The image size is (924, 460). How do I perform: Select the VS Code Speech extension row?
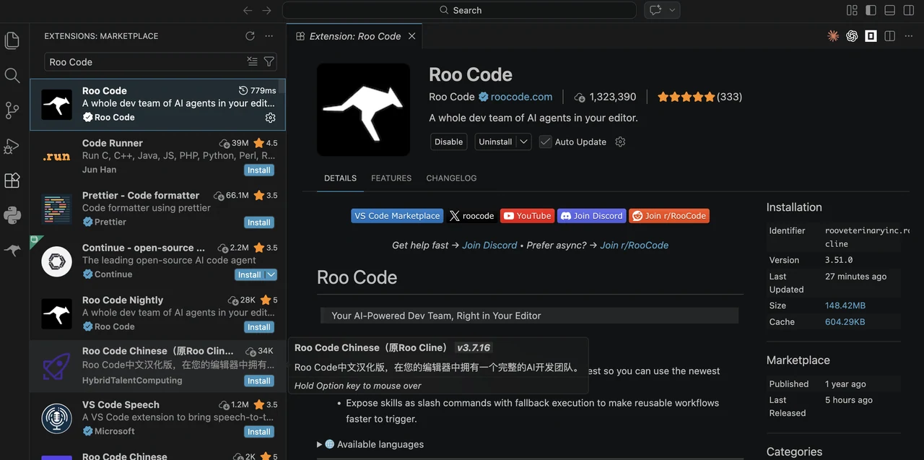click(x=158, y=418)
